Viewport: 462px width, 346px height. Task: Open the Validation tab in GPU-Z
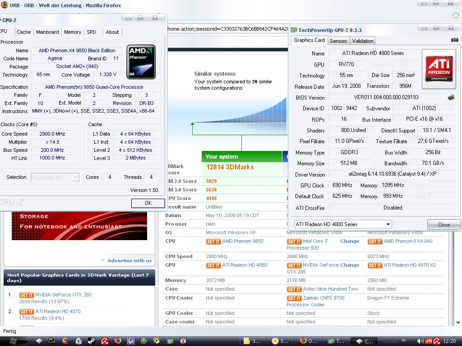click(363, 41)
